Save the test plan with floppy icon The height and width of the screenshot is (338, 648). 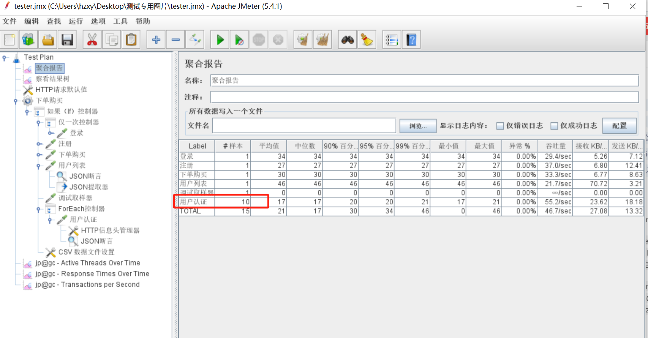[x=67, y=39]
